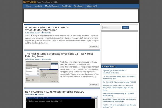Open recent post 'A general system error occurred'
The height and width of the screenshot is (108, 162).
pos(114,72)
